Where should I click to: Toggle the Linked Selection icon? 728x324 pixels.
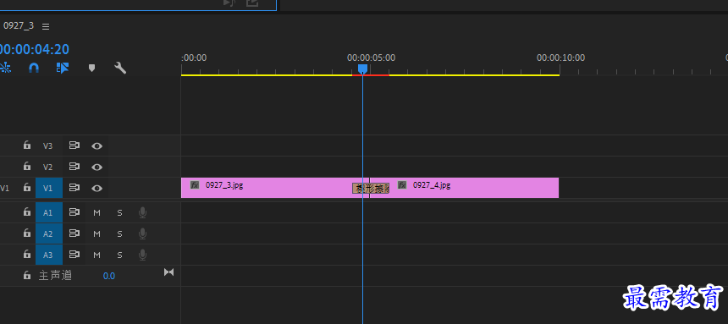coord(63,69)
